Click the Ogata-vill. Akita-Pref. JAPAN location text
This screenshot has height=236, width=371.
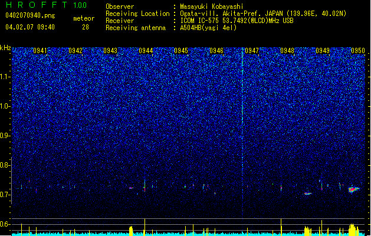[263, 14]
